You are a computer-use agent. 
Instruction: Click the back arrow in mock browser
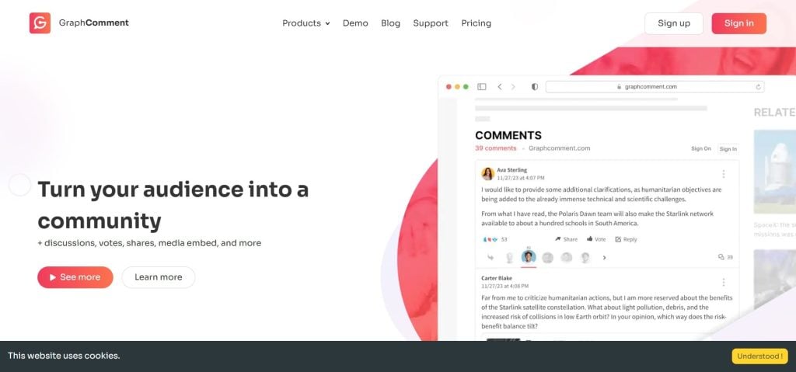click(500, 87)
